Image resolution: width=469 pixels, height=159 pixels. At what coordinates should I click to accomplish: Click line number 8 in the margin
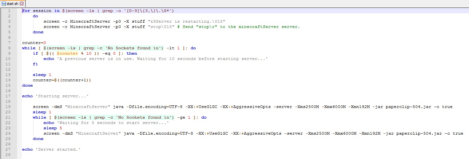[x=9, y=48]
